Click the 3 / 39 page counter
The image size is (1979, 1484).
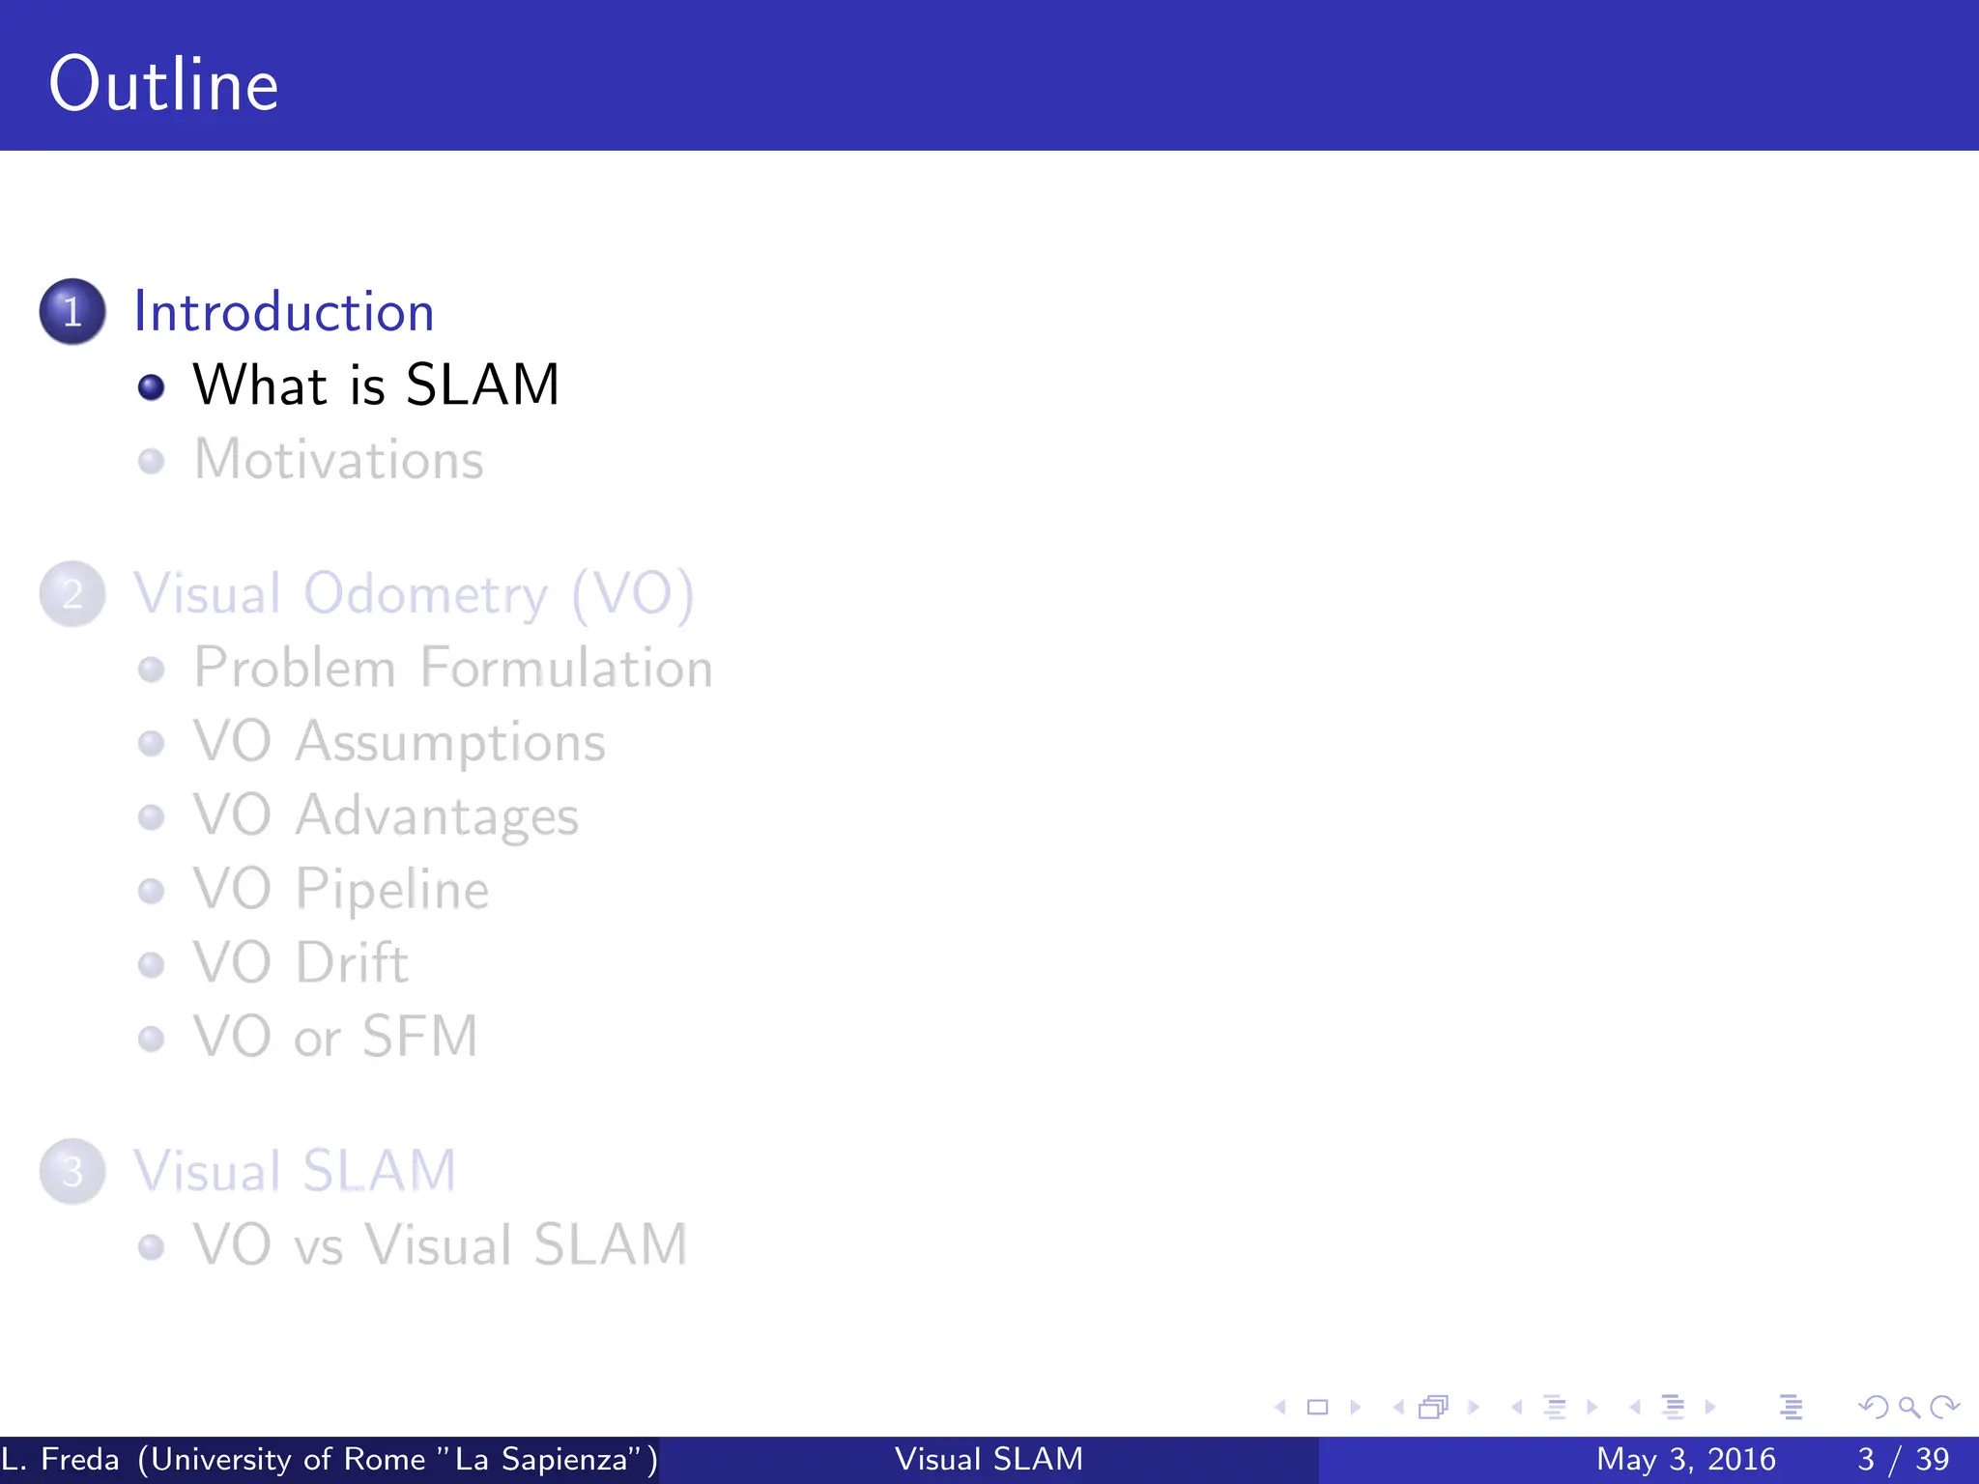(1904, 1459)
